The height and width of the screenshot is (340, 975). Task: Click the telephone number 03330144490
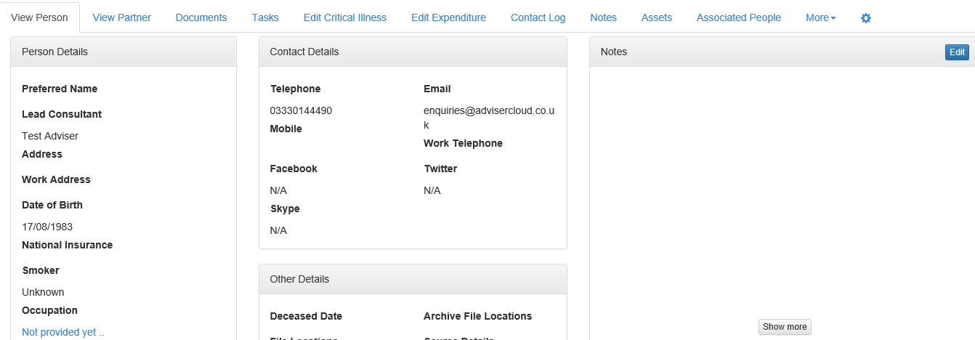click(x=301, y=111)
